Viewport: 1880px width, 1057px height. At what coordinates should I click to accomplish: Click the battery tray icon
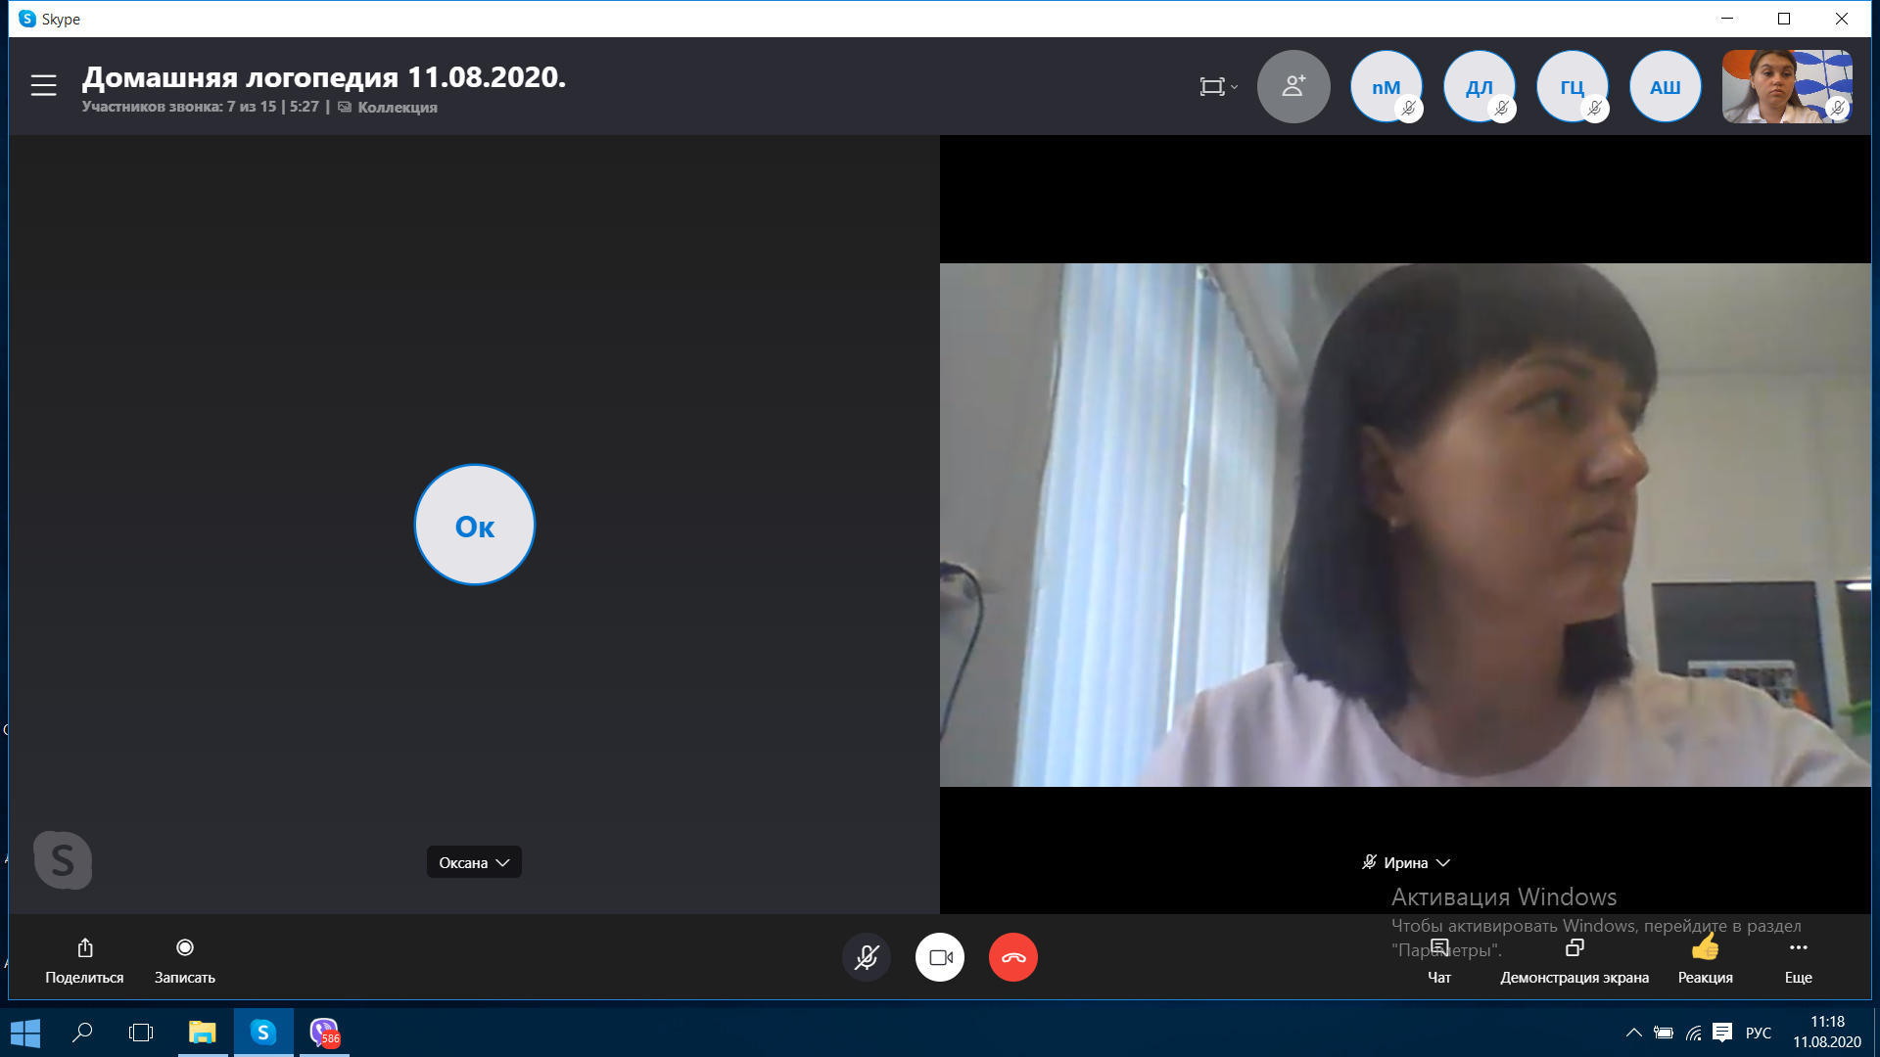[1663, 1033]
